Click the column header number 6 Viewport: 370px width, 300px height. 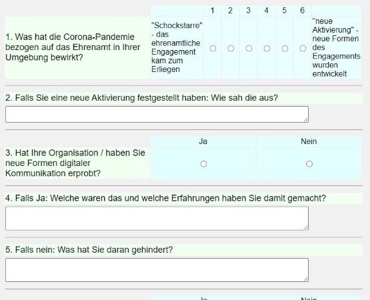pos(302,11)
